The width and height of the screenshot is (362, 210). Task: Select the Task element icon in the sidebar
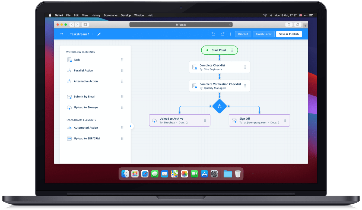pos(69,60)
